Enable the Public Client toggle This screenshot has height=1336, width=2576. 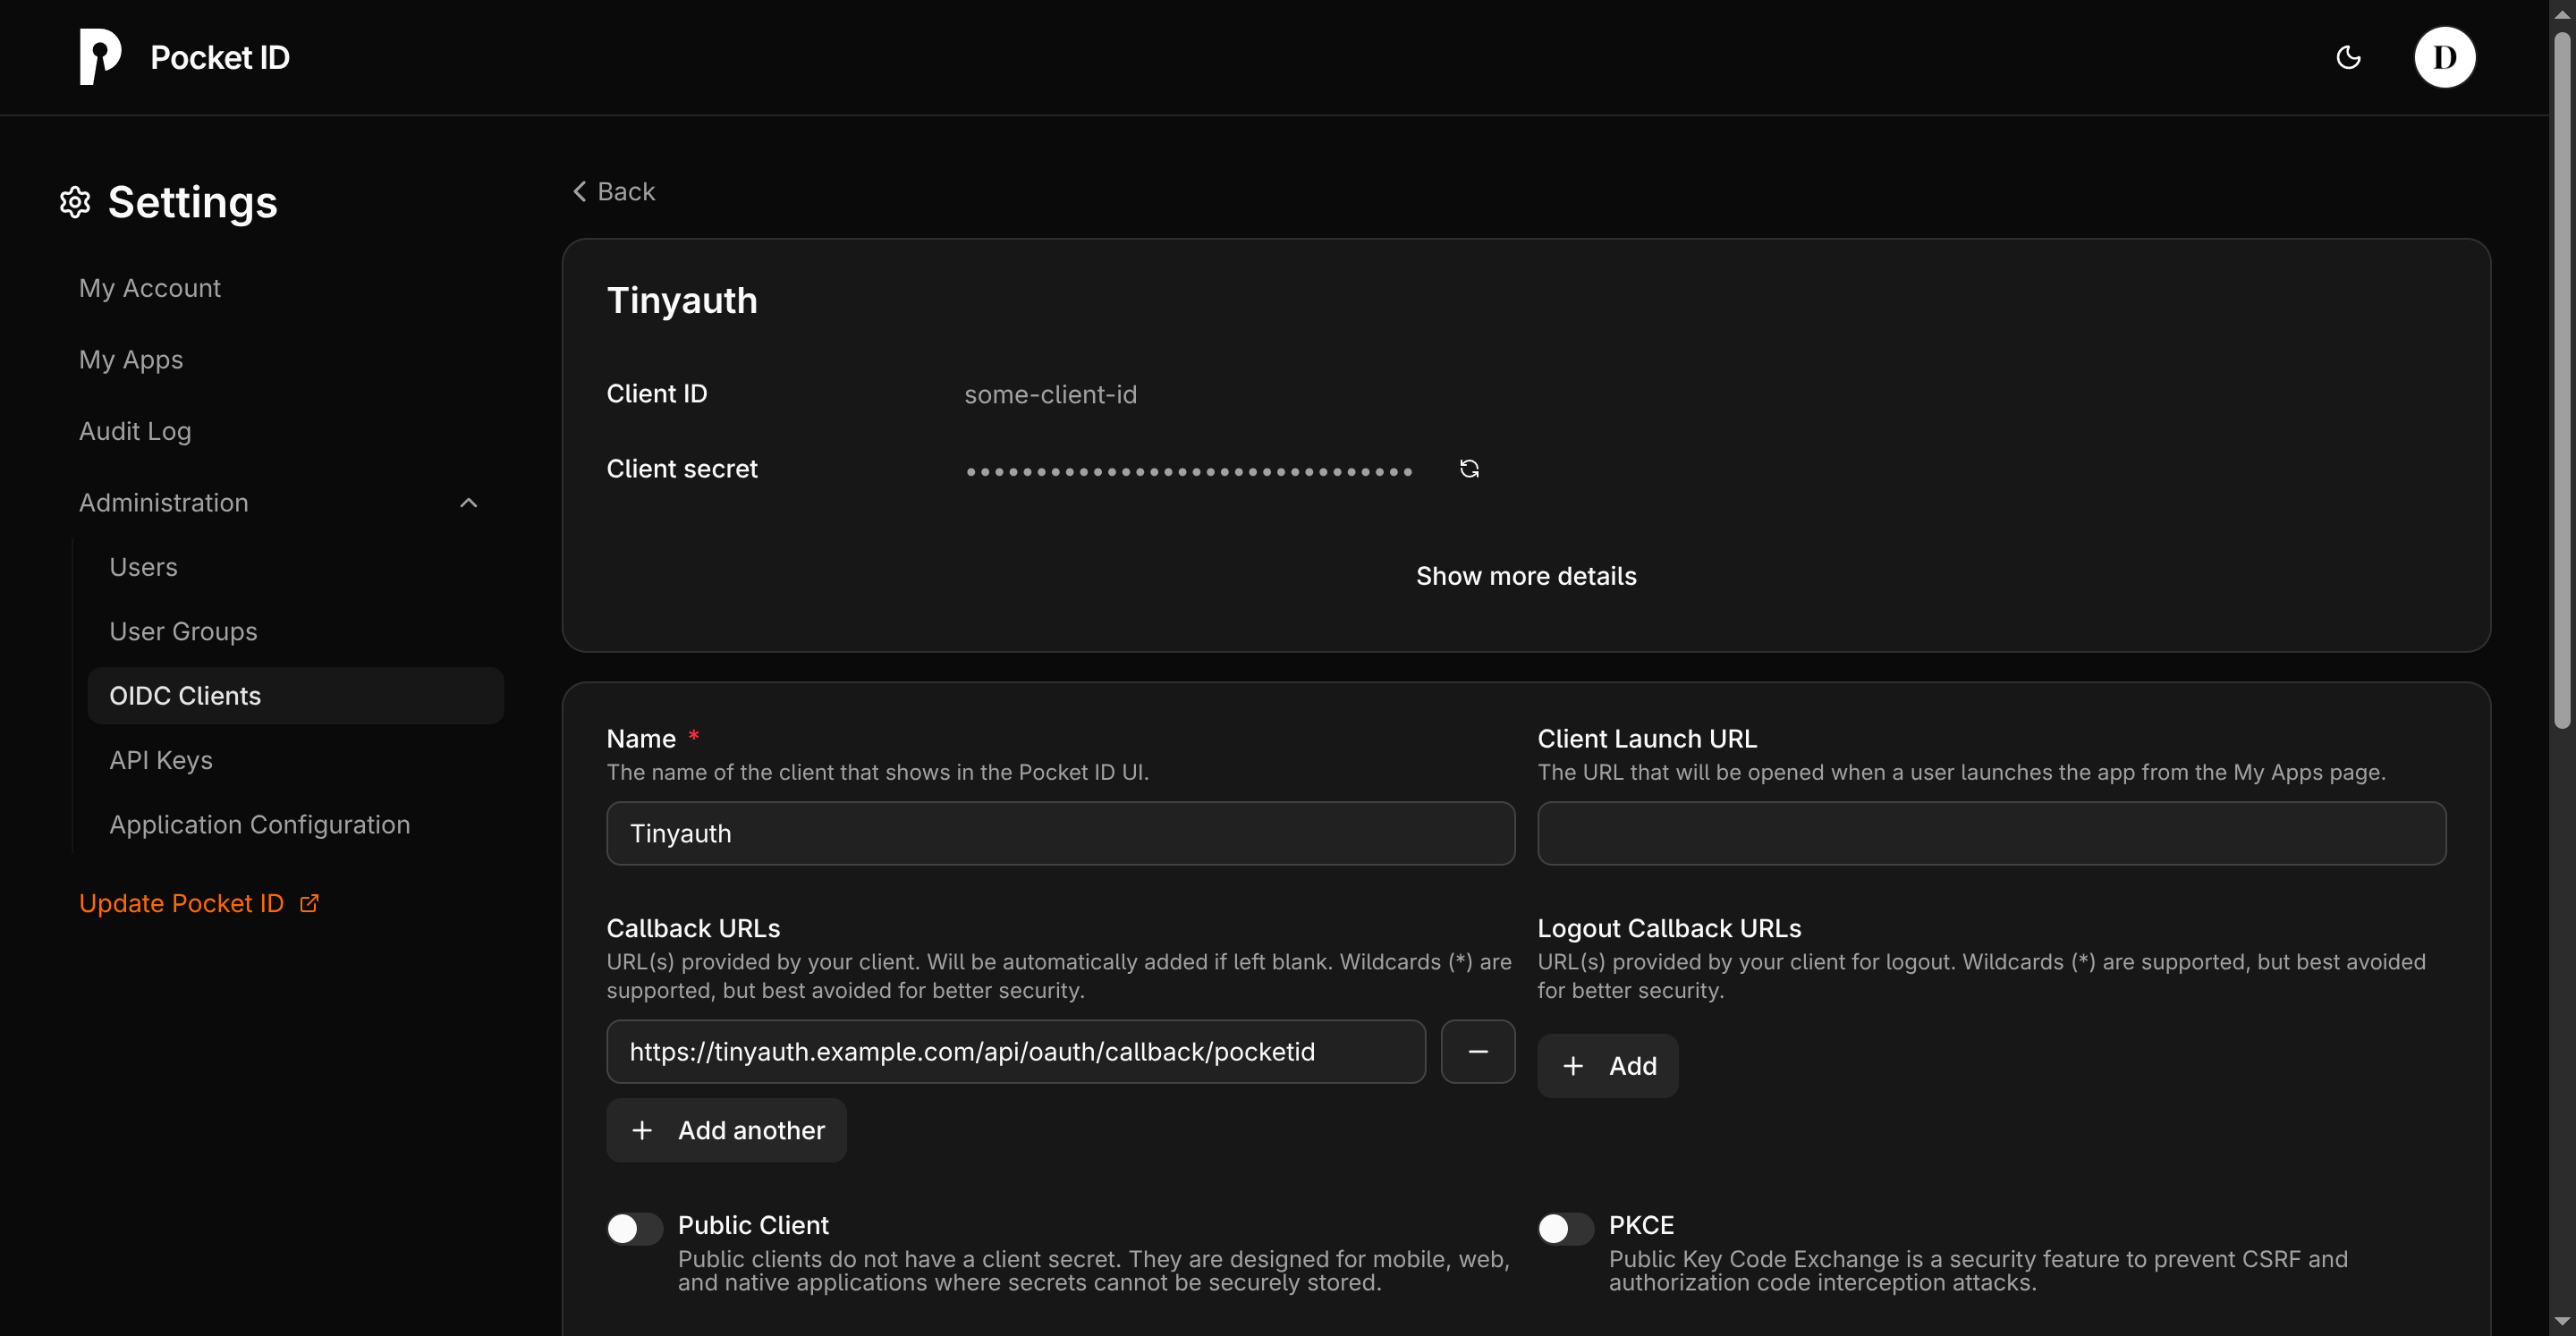(x=633, y=1228)
